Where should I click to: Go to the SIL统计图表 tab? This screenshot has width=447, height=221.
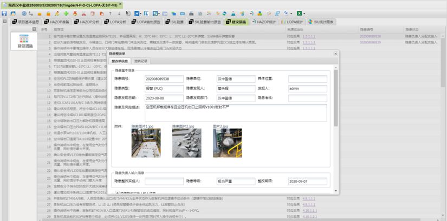[x=323, y=22]
